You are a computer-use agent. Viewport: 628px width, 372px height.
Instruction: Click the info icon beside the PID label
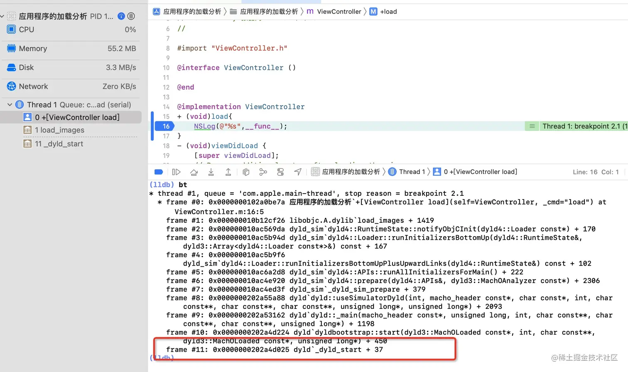pyautogui.click(x=121, y=16)
